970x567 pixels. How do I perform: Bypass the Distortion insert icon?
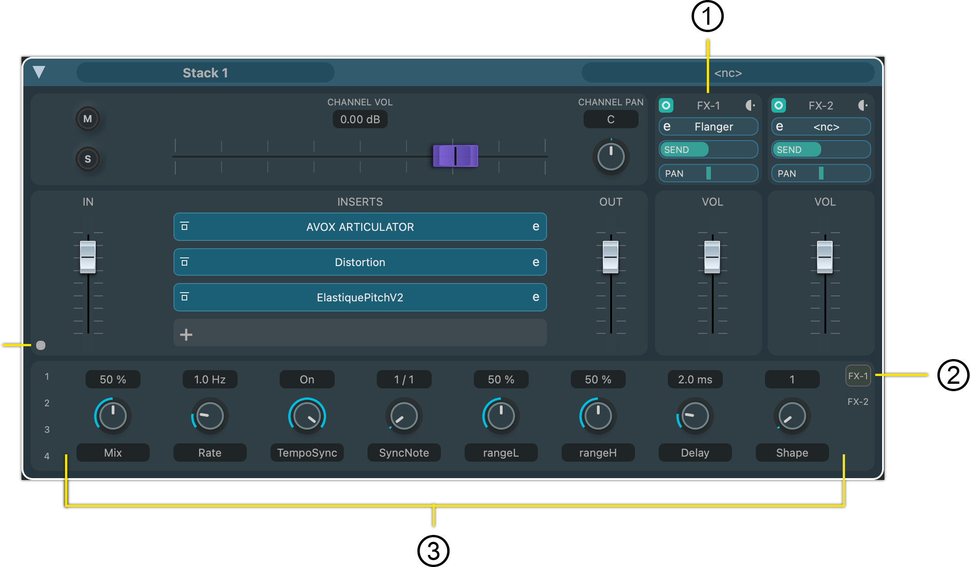click(x=184, y=262)
